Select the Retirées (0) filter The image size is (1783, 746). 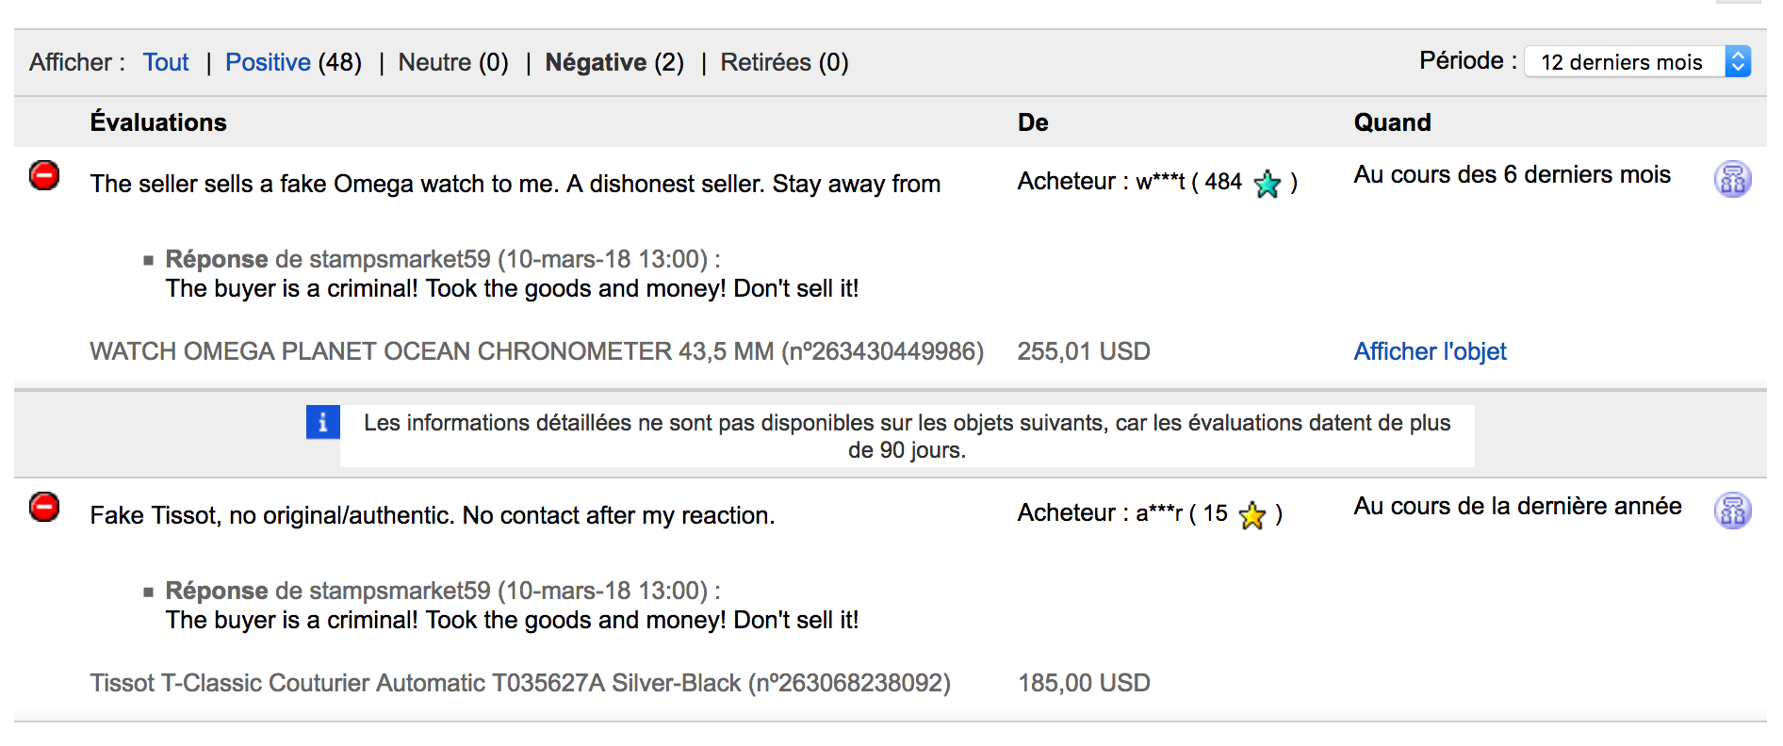tap(784, 62)
